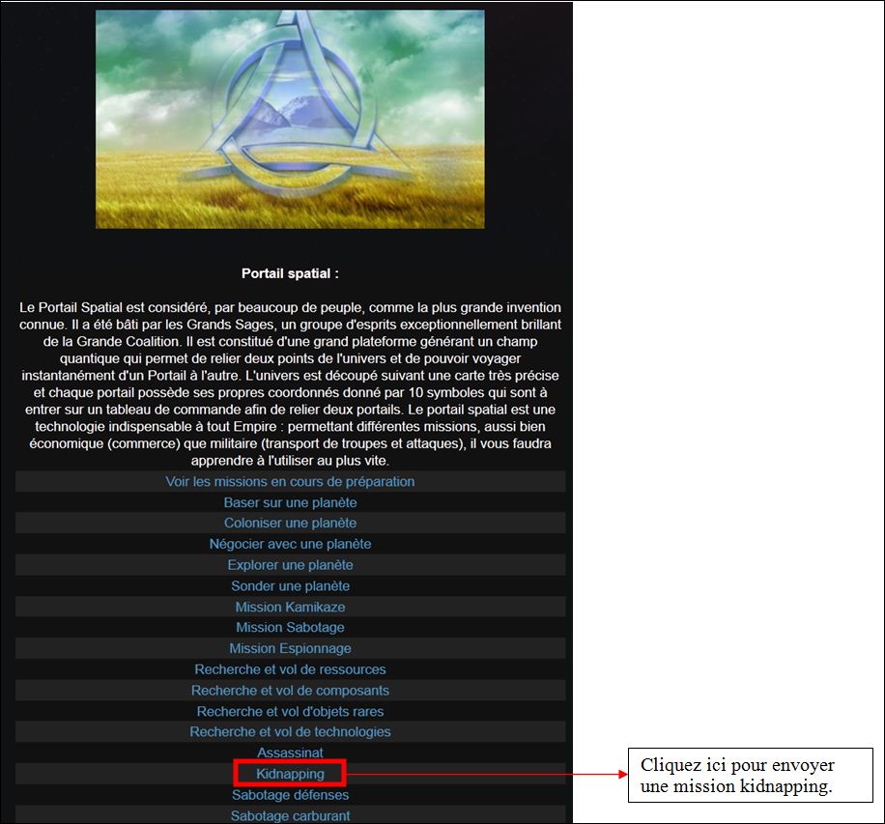This screenshot has height=824, width=885.
Task: Click the highlighted 'Kidnapping' link
Action: click(x=290, y=774)
